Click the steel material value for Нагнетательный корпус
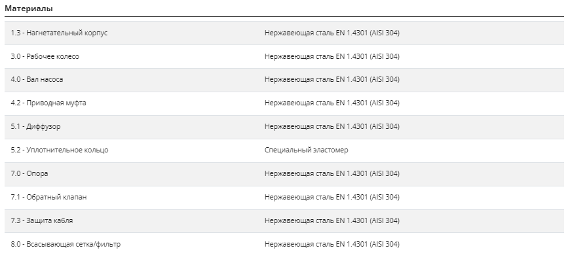 click(332, 33)
